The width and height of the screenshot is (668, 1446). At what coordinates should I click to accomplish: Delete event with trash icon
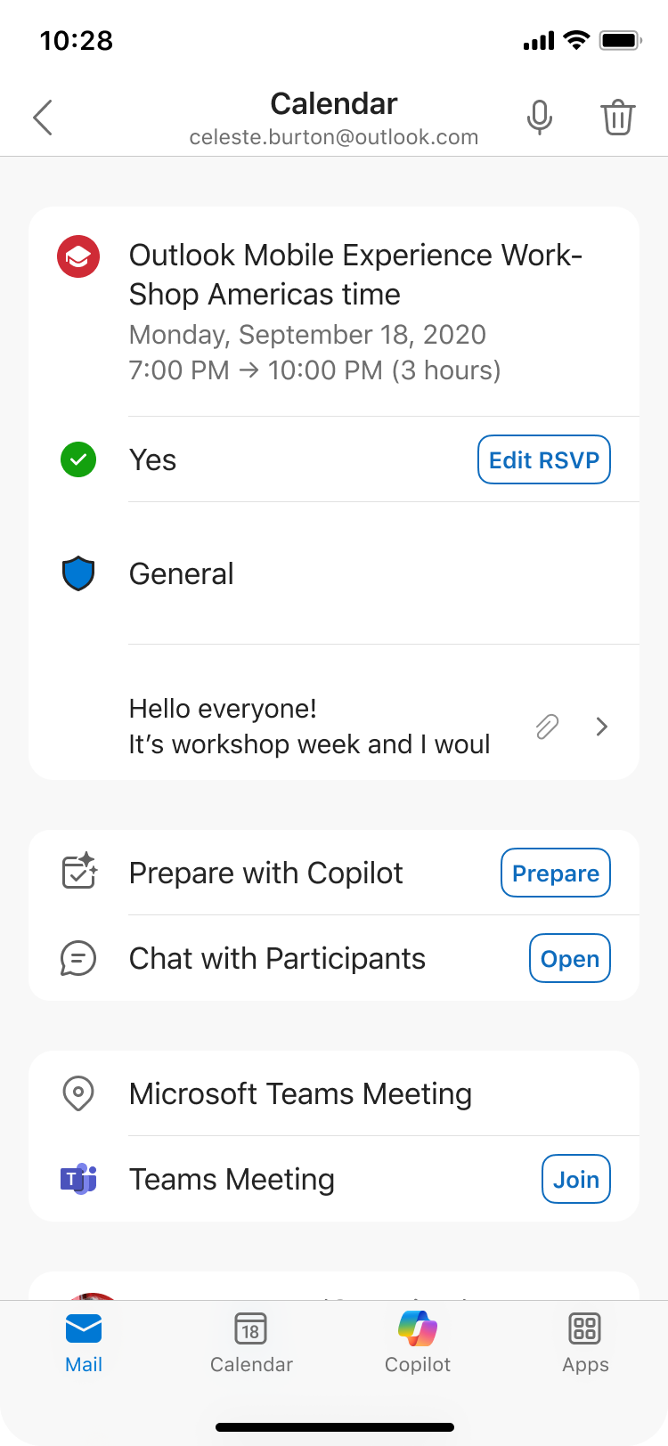pos(617,117)
